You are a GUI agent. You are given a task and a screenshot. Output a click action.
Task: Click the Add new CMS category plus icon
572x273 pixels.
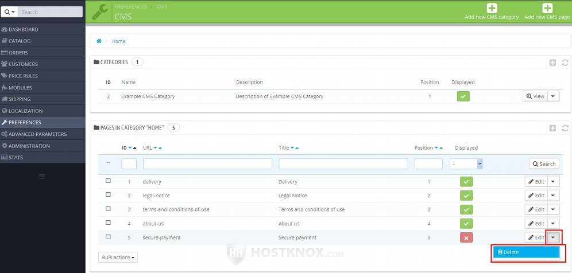[492, 8]
